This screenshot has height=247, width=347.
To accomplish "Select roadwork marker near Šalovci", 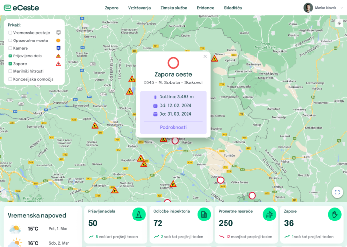I will (214, 58).
